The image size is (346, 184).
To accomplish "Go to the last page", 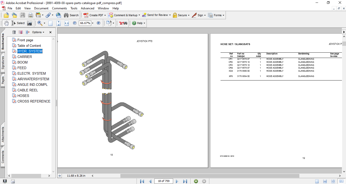I will tap(185, 181).
